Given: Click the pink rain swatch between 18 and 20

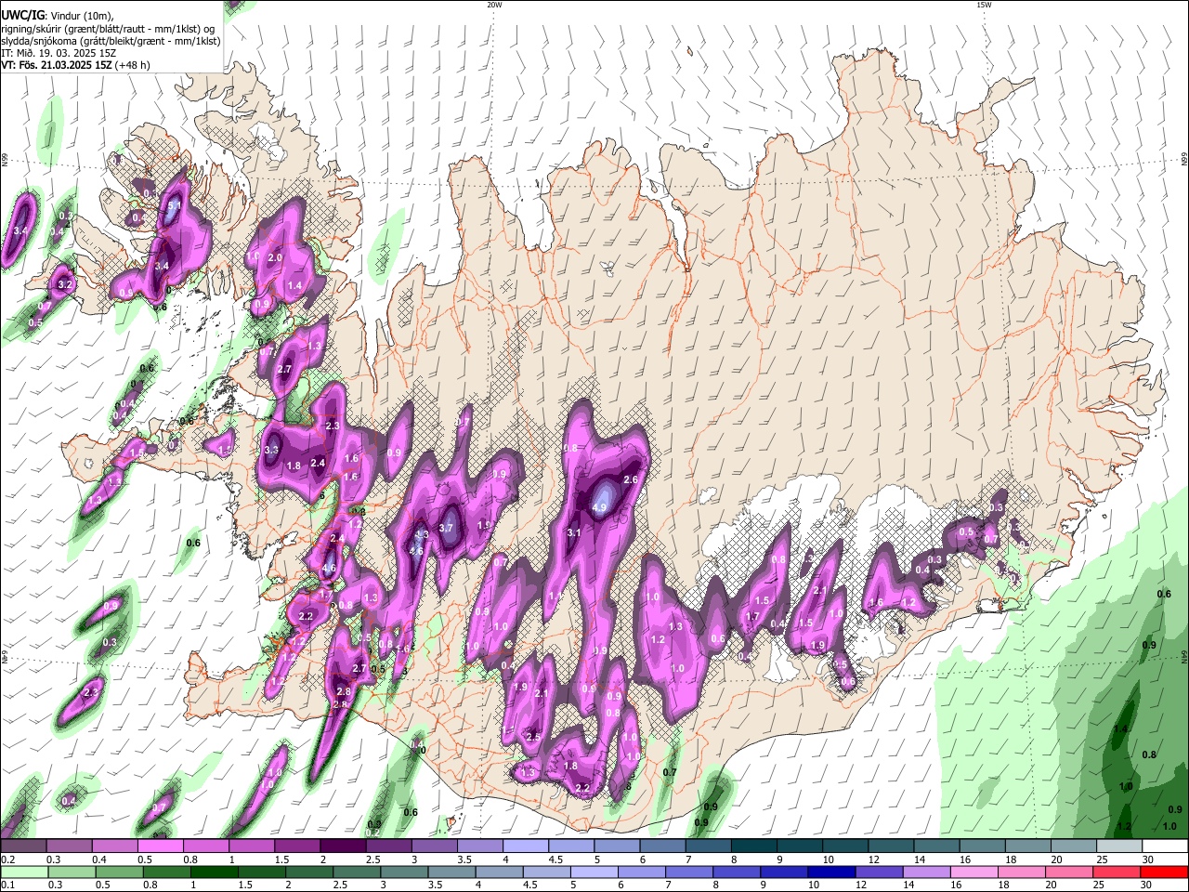Looking at the screenshot, I should 1021,872.
